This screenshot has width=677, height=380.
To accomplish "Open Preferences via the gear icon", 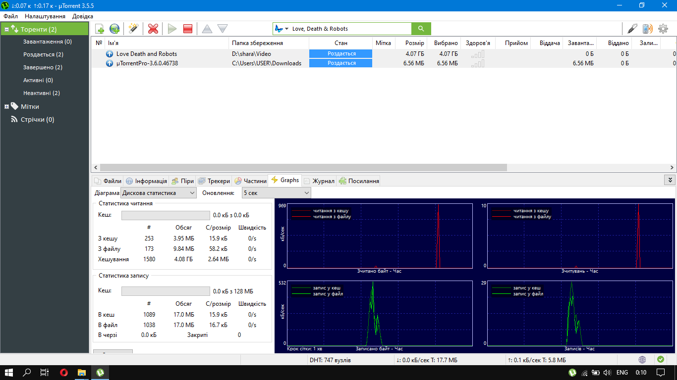I will point(663,29).
